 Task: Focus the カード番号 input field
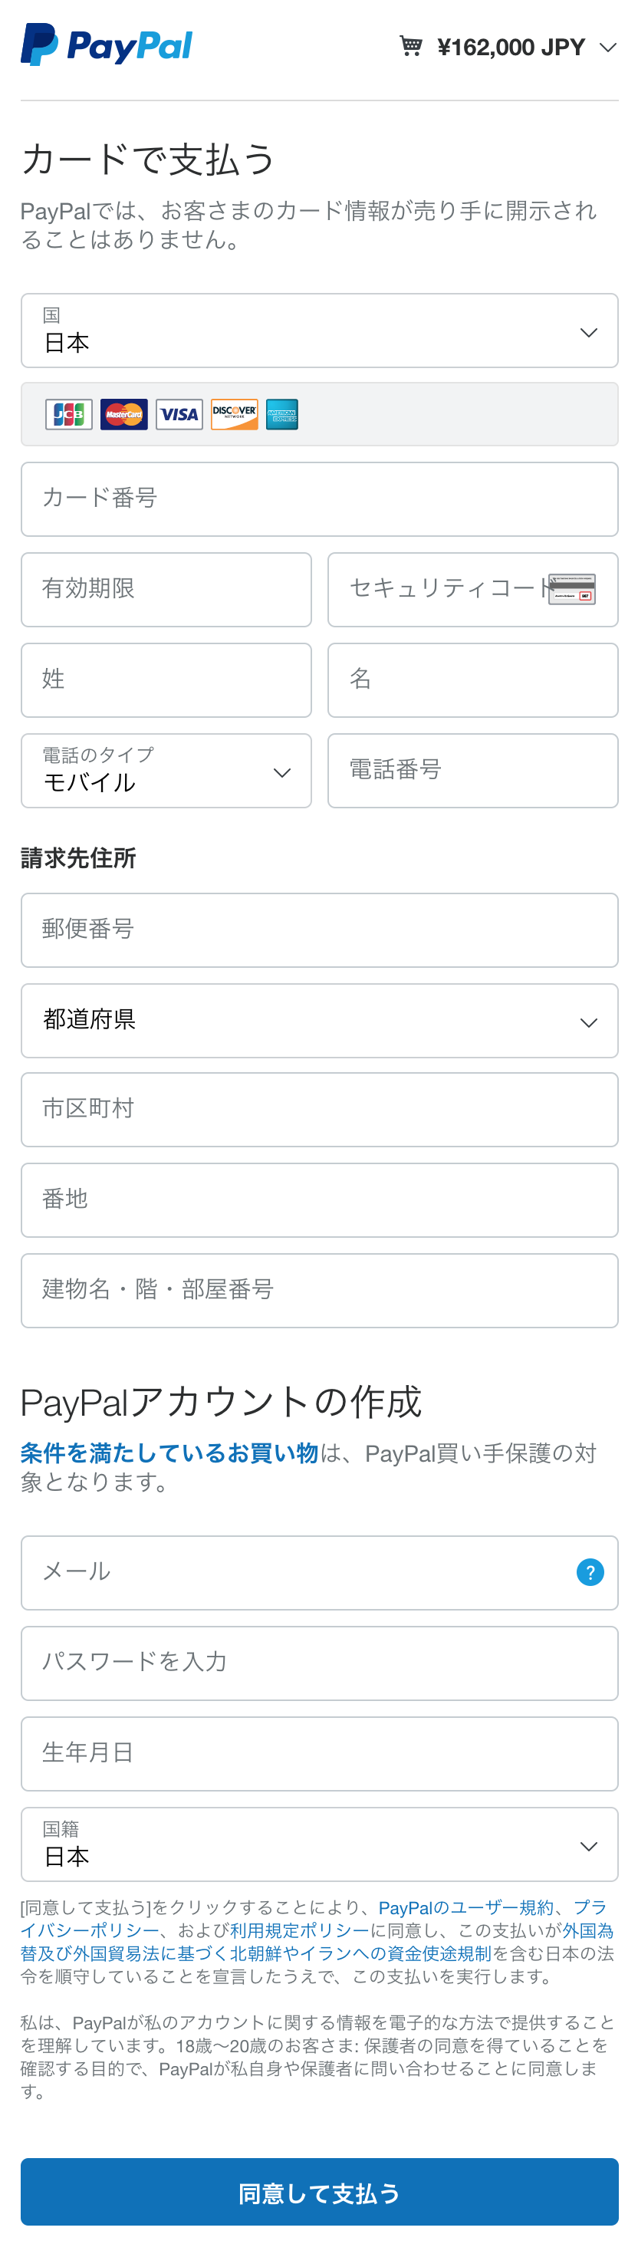[x=320, y=499]
